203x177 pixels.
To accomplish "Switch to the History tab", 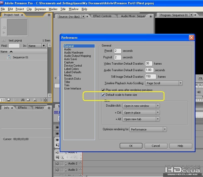I will coord(40,108).
